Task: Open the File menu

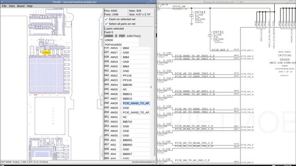Action: [x=4, y=6]
